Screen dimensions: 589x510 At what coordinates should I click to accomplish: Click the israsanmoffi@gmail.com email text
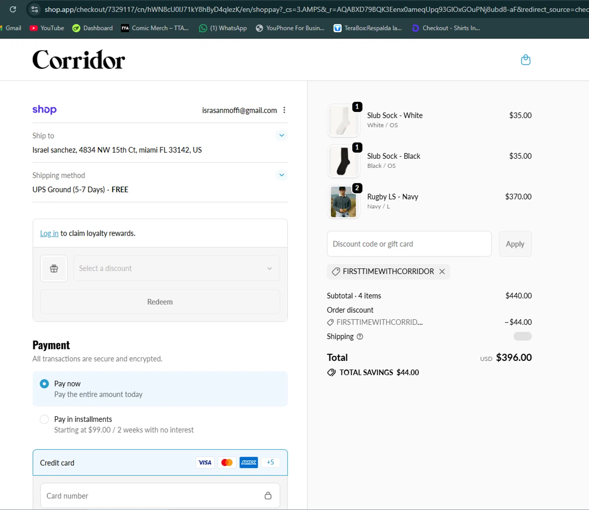click(x=240, y=110)
